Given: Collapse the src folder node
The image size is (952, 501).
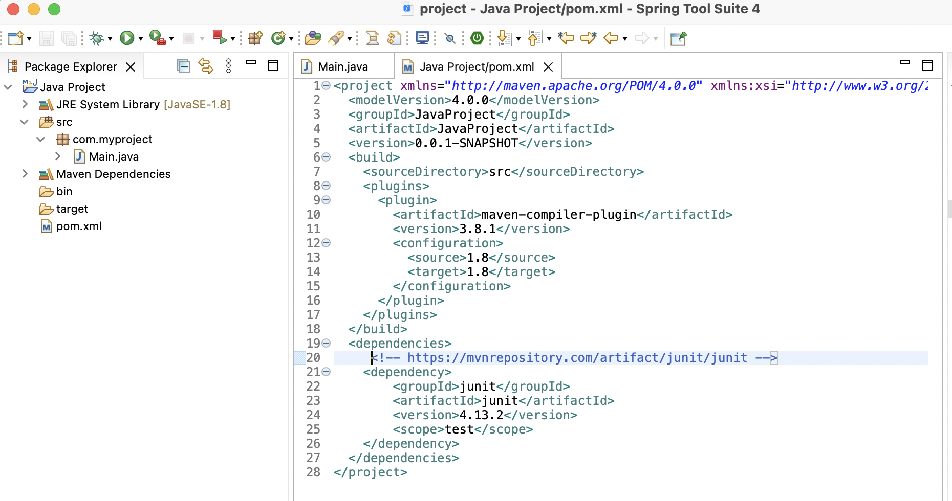Looking at the screenshot, I should pos(24,122).
